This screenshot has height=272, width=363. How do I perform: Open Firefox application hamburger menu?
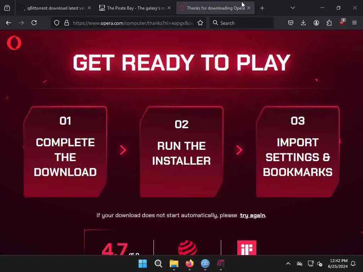[x=354, y=23]
